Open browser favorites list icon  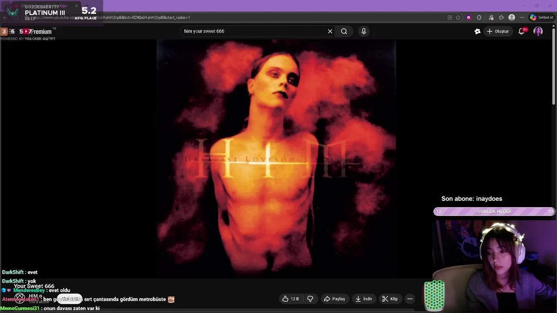click(x=501, y=17)
